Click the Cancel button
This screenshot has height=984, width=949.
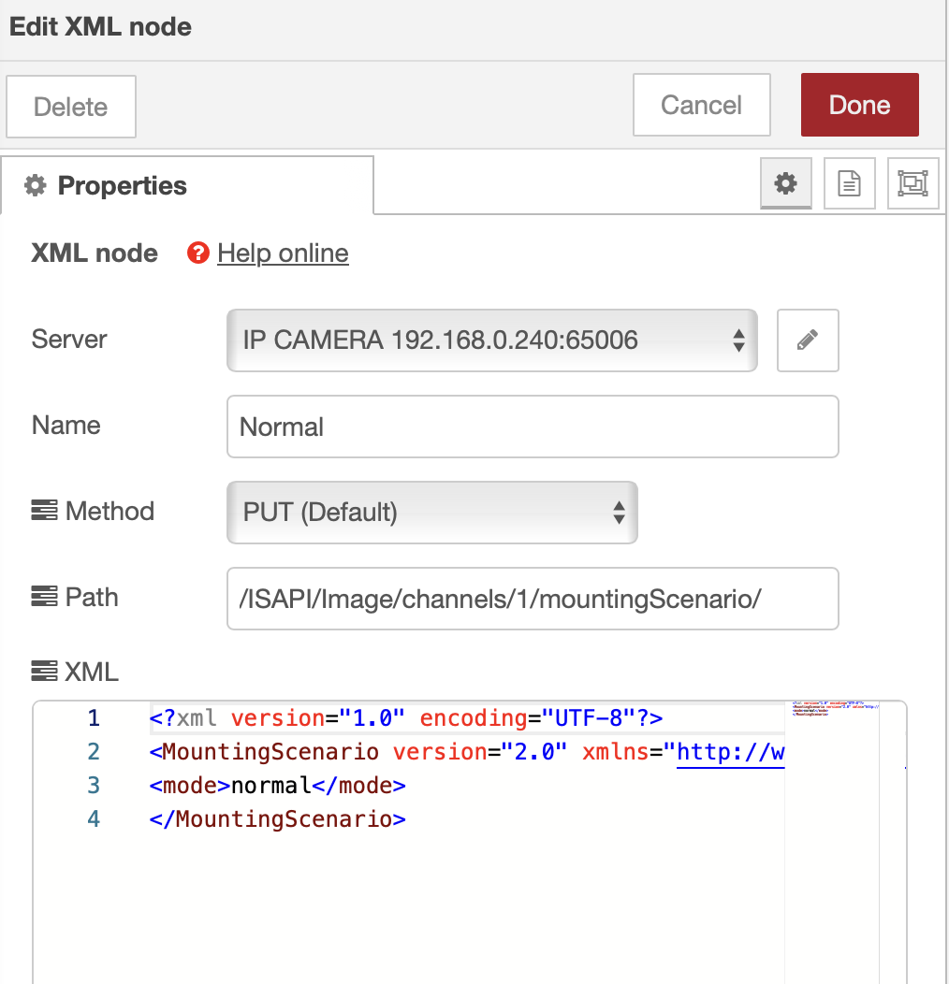[x=701, y=105]
